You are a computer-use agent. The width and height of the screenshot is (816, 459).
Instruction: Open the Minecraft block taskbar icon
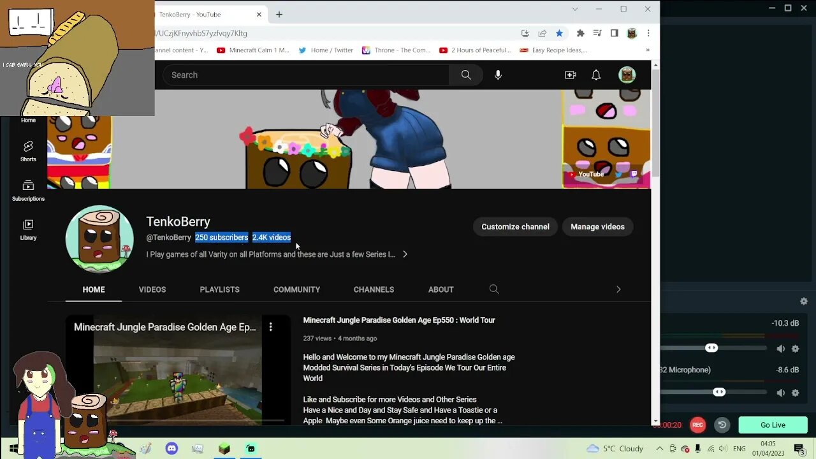224,449
